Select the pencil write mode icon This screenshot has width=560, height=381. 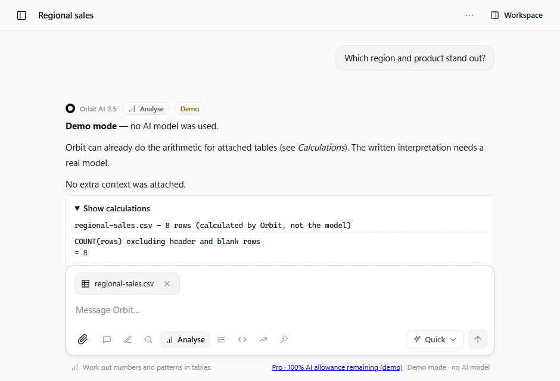(127, 339)
